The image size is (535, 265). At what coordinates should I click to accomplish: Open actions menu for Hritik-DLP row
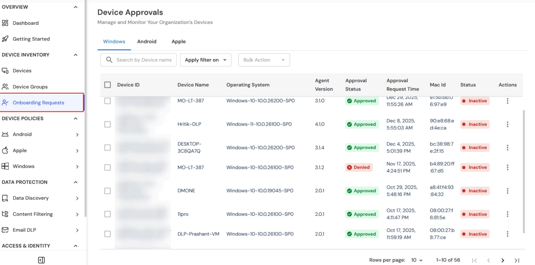point(507,124)
